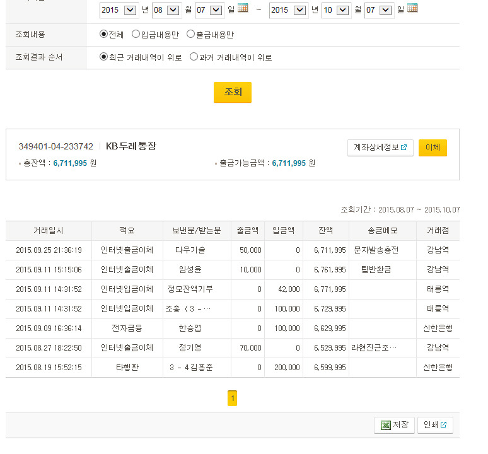Click the yellow 조회 search button

[232, 92]
